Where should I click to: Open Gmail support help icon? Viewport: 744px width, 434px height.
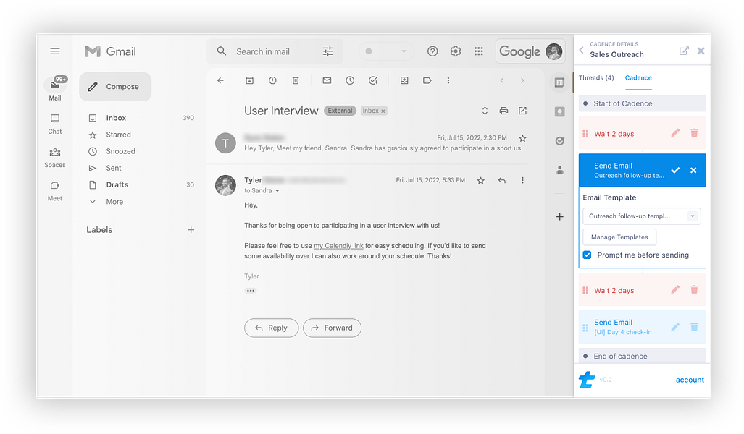tap(432, 51)
